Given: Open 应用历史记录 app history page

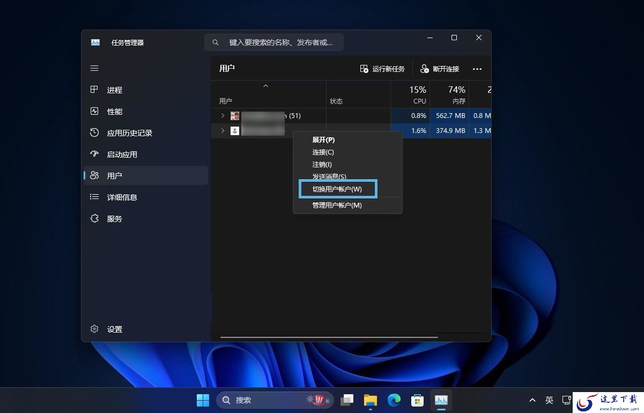Looking at the screenshot, I should pyautogui.click(x=146, y=133).
